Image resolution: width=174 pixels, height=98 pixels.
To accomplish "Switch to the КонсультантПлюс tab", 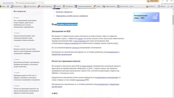I will (8, 3).
